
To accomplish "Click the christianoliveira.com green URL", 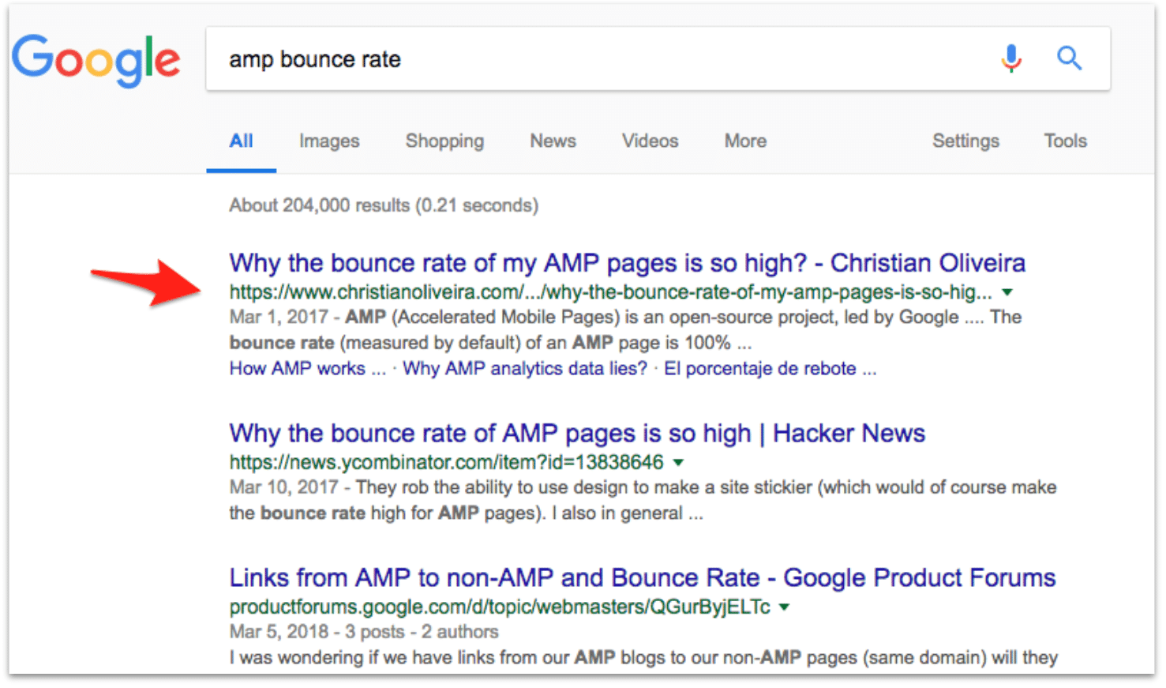I will pos(610,292).
